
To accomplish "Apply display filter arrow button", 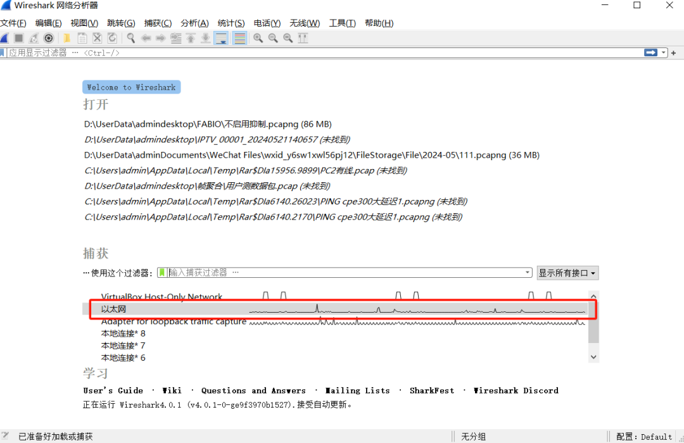I will coord(651,53).
